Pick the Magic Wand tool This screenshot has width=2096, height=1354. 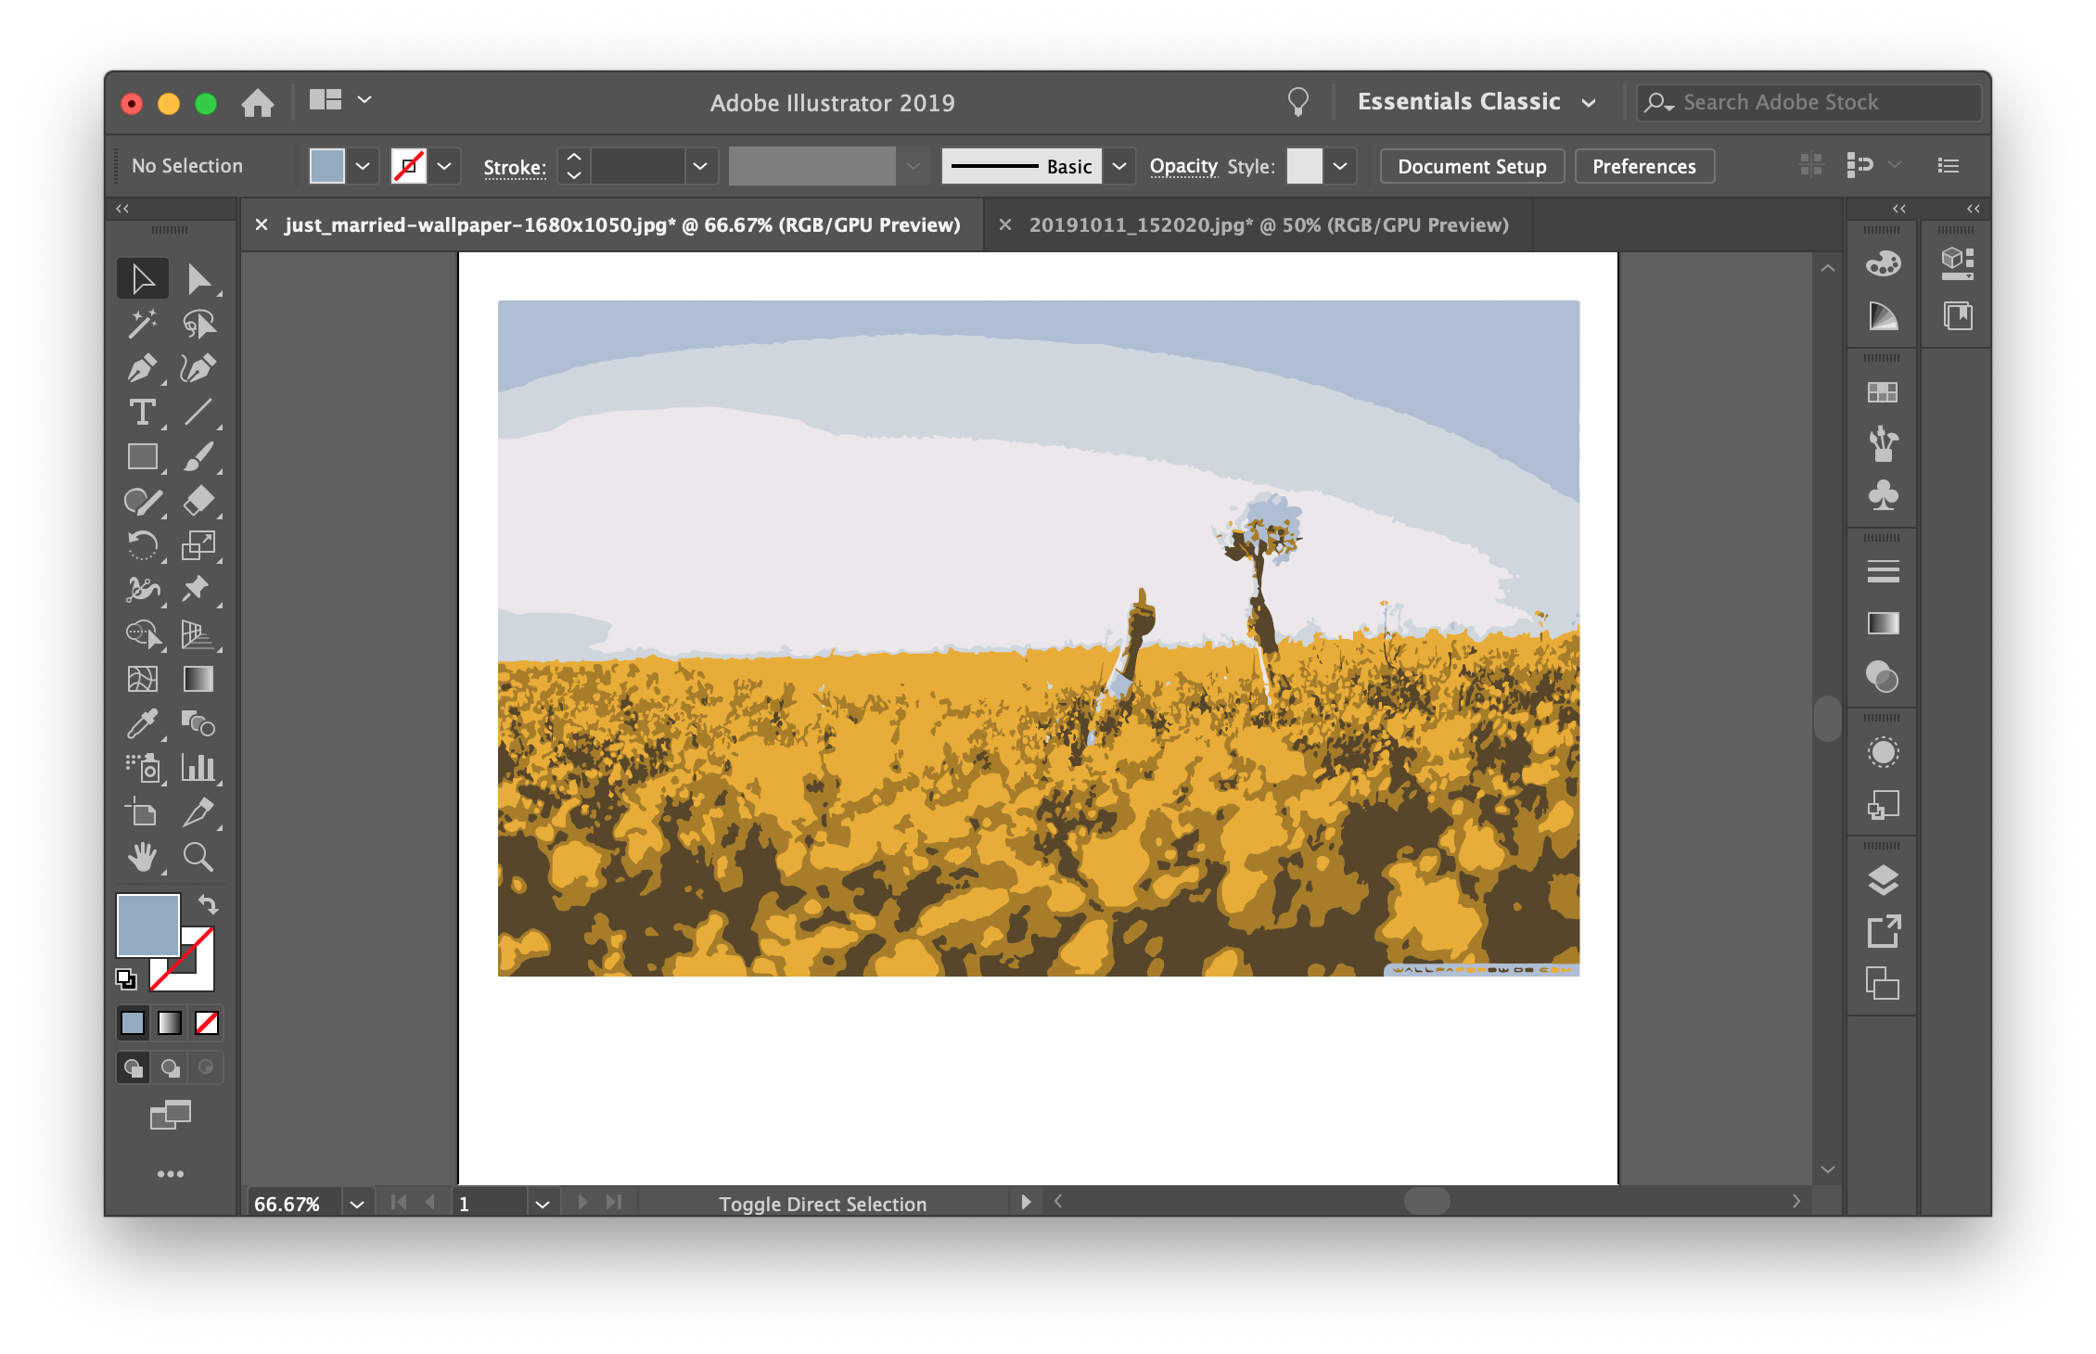point(141,324)
